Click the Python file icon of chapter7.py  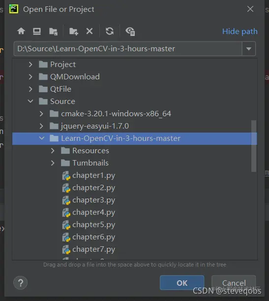click(x=66, y=250)
